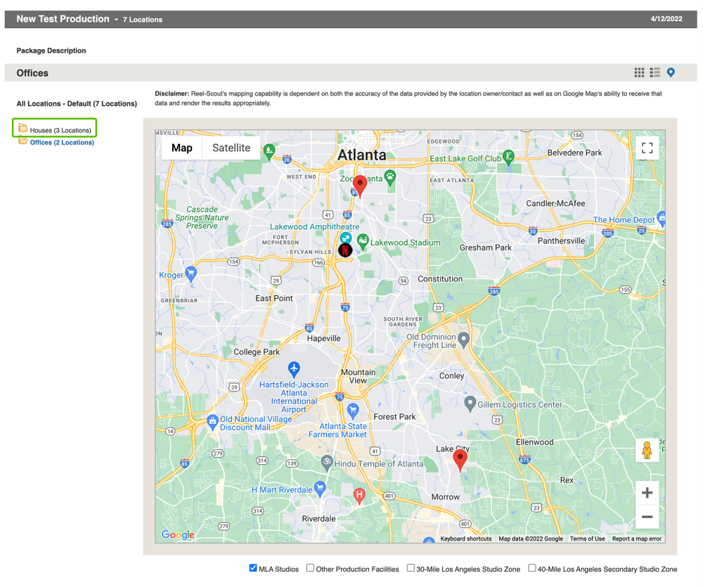Uncheck the MLA Studios checkbox
Screen dimensions: 703x587
coord(253,568)
